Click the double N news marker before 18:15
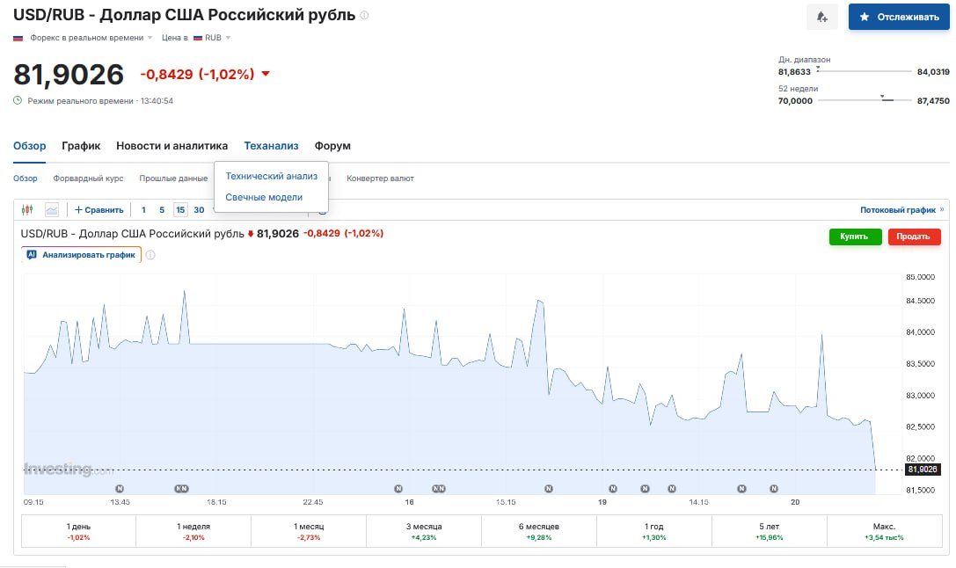 (182, 489)
